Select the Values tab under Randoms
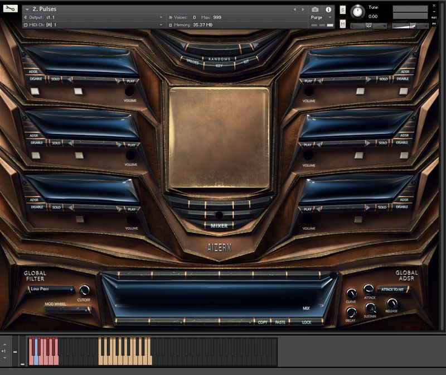This screenshot has width=446, height=375. 193,62
